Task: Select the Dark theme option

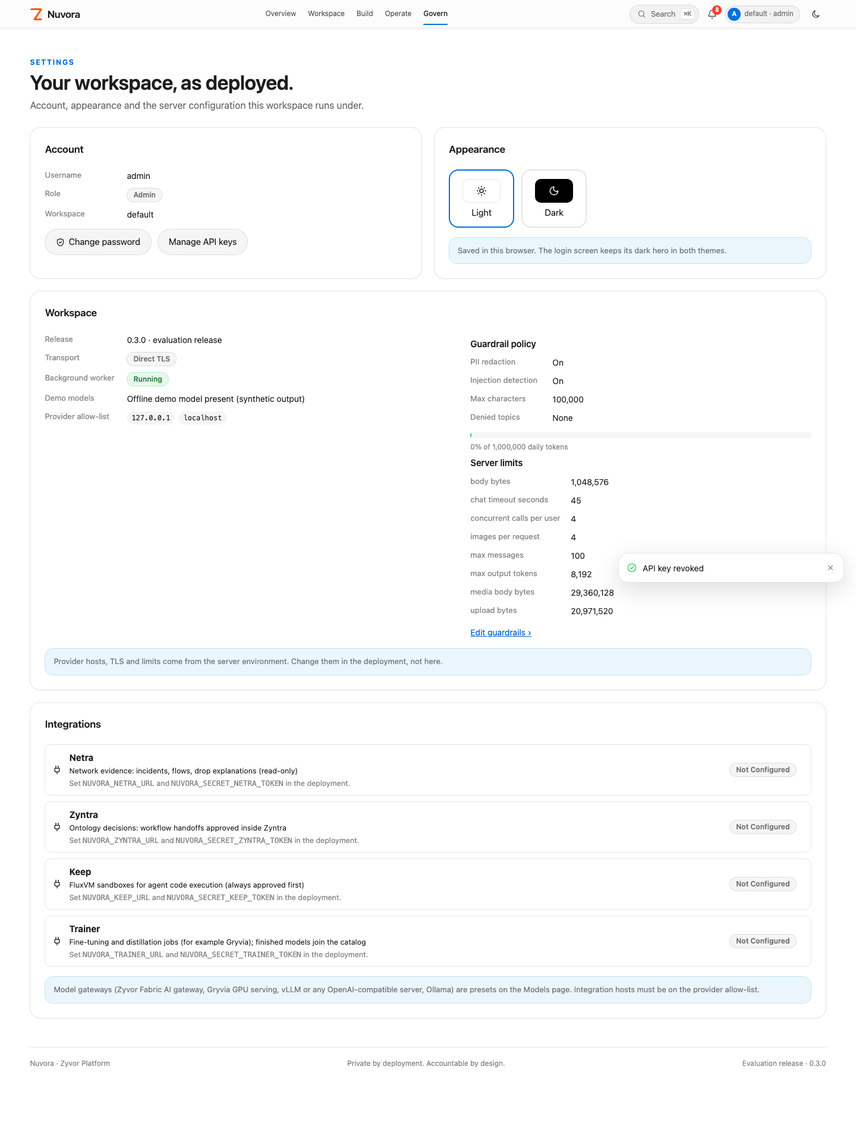Action: pos(554,199)
